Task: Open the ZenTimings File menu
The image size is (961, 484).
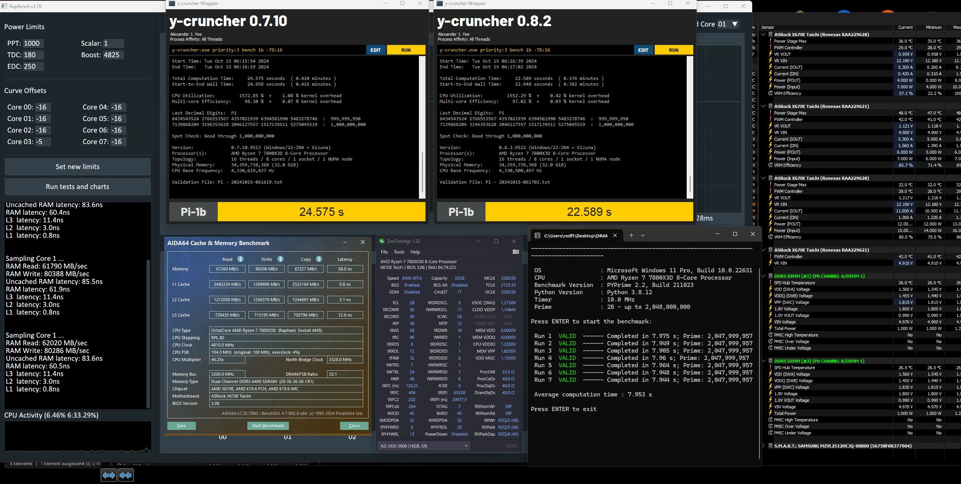Action: pyautogui.click(x=384, y=252)
